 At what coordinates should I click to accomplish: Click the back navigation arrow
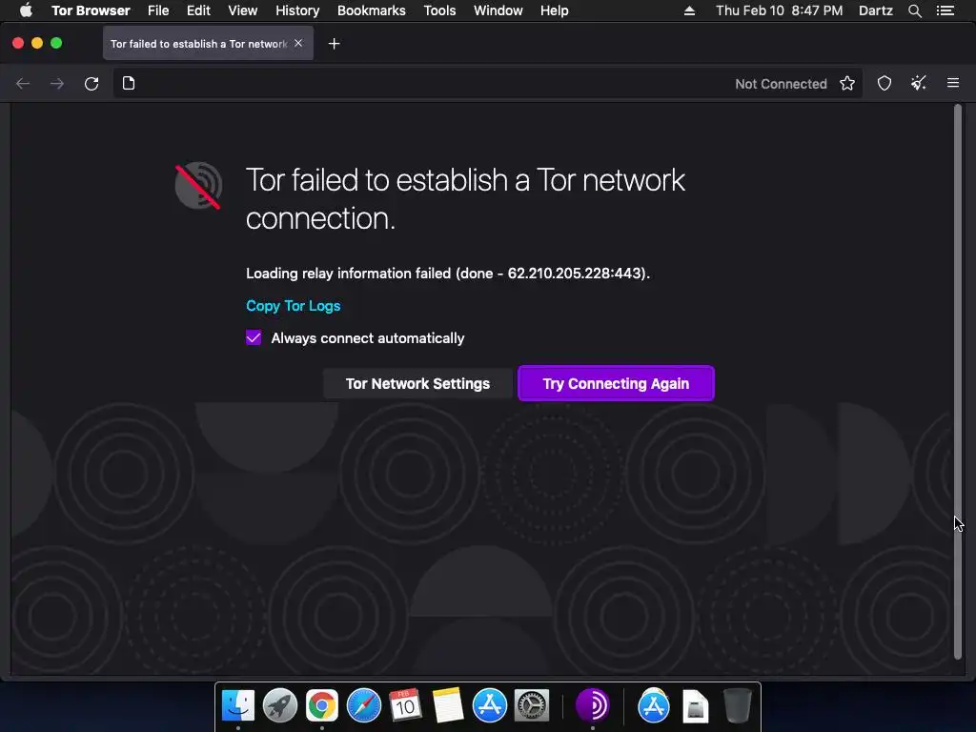(x=23, y=84)
